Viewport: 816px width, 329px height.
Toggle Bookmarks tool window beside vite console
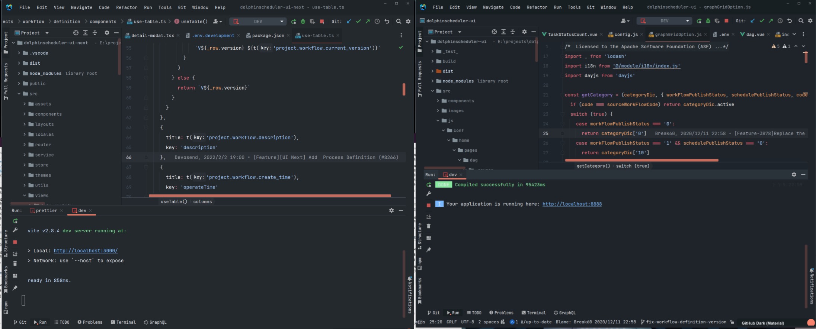coord(6,280)
